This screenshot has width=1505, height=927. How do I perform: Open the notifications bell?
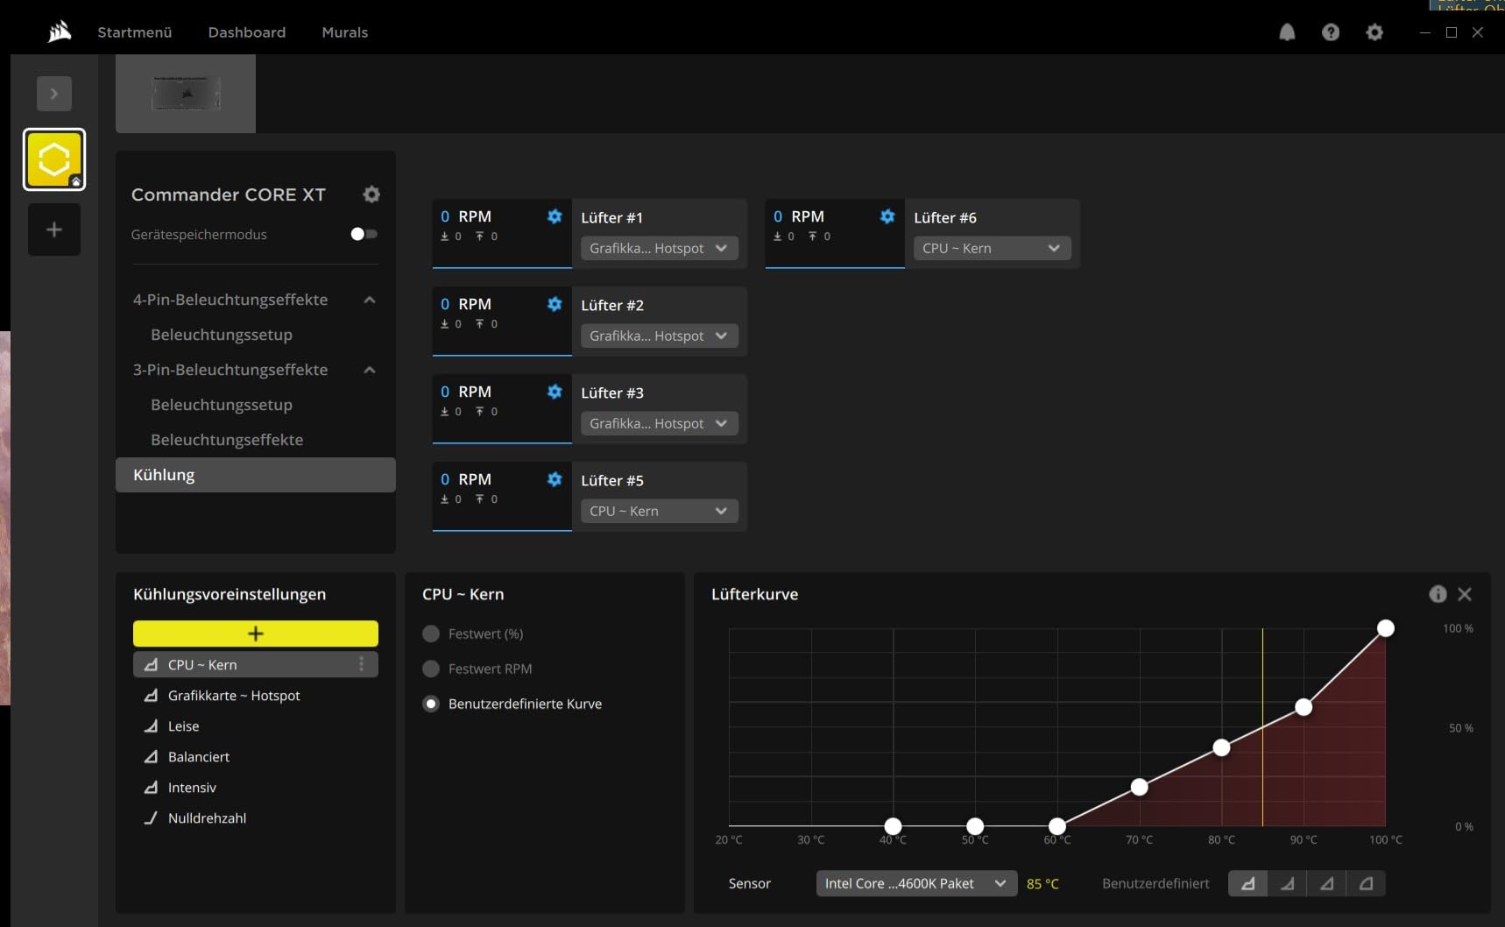[x=1287, y=32]
